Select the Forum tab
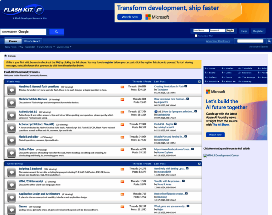Viewport: 272px width, 215px height. 13,41
